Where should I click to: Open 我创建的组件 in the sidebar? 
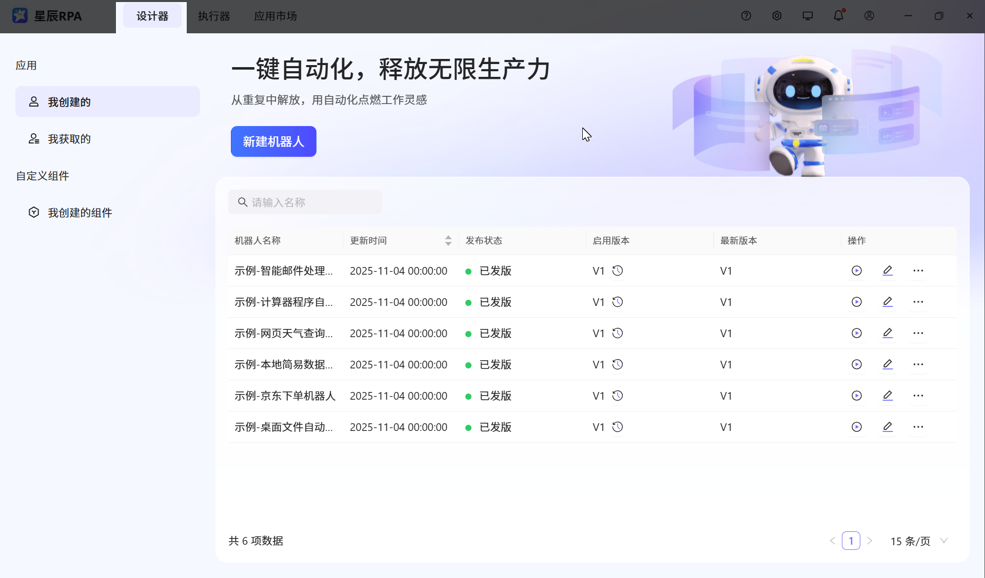(x=80, y=213)
